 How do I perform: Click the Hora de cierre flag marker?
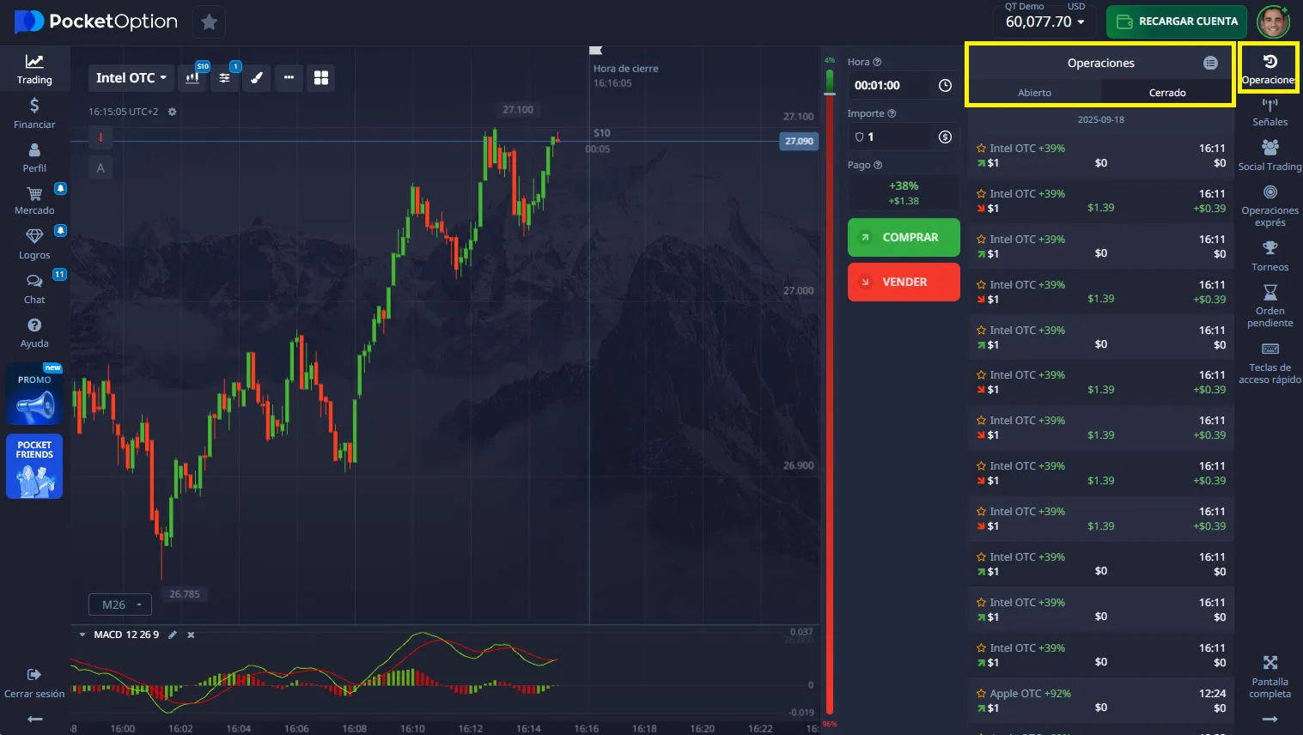click(x=596, y=51)
